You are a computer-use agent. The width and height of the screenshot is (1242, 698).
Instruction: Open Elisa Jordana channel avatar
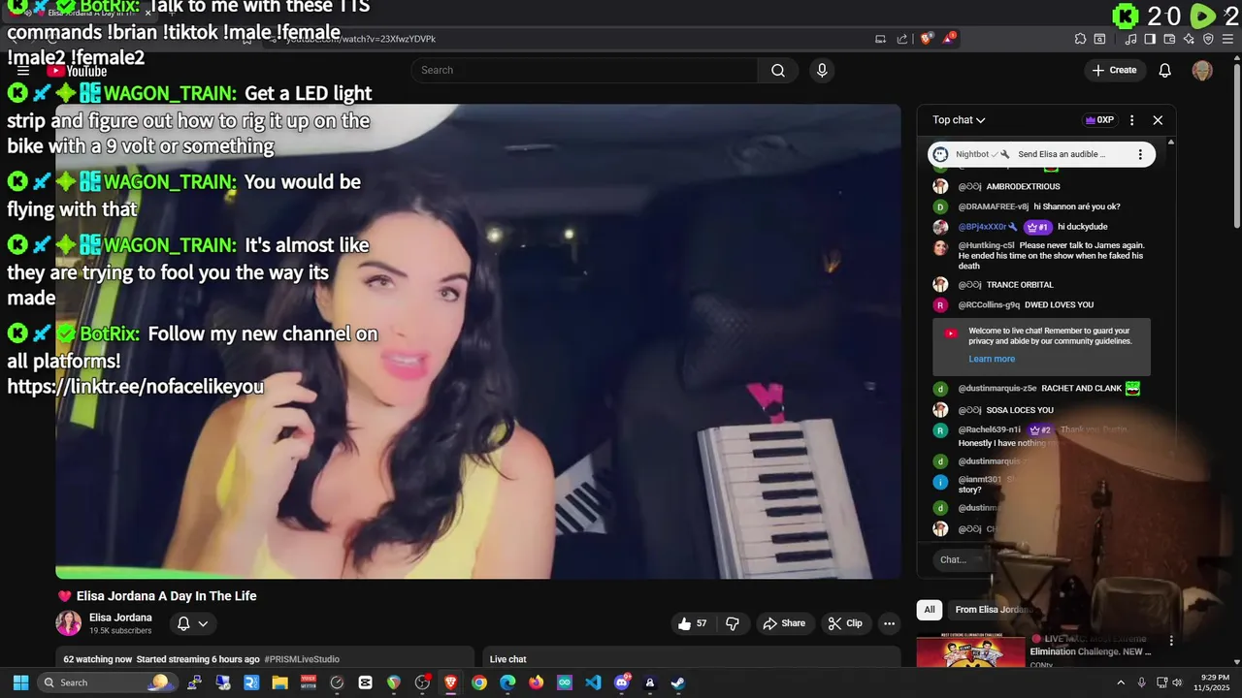[69, 623]
